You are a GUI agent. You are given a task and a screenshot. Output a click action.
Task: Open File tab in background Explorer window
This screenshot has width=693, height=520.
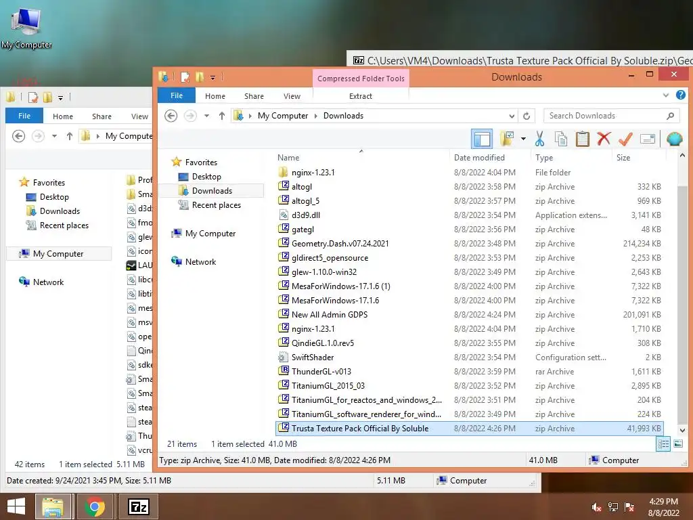pos(24,116)
